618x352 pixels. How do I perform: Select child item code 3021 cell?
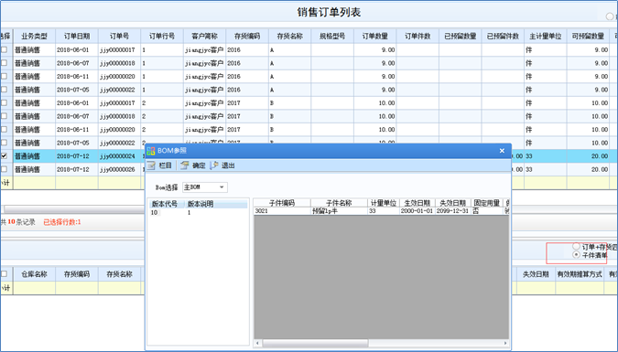pos(282,211)
